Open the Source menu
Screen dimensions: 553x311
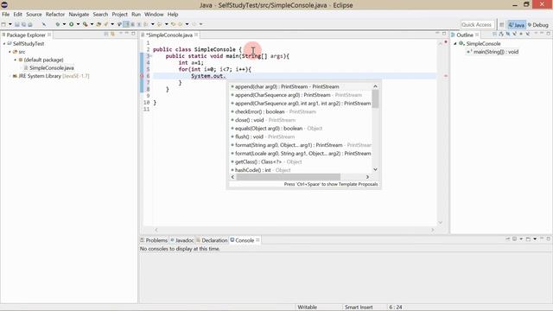(x=34, y=15)
